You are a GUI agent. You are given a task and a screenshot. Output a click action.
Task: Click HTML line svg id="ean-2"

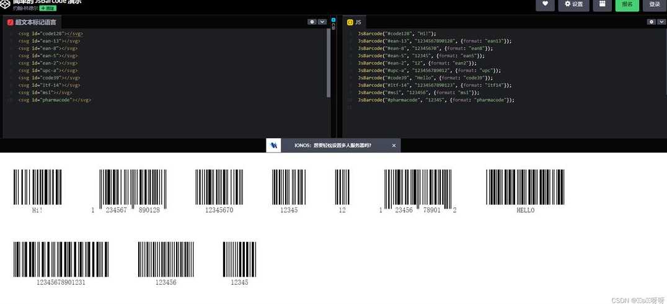[x=48, y=63]
